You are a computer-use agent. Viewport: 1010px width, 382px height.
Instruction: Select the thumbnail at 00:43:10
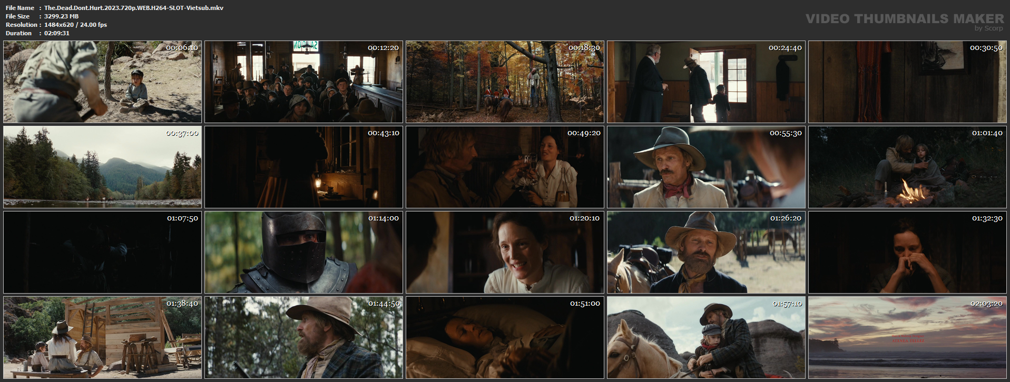pyautogui.click(x=303, y=167)
